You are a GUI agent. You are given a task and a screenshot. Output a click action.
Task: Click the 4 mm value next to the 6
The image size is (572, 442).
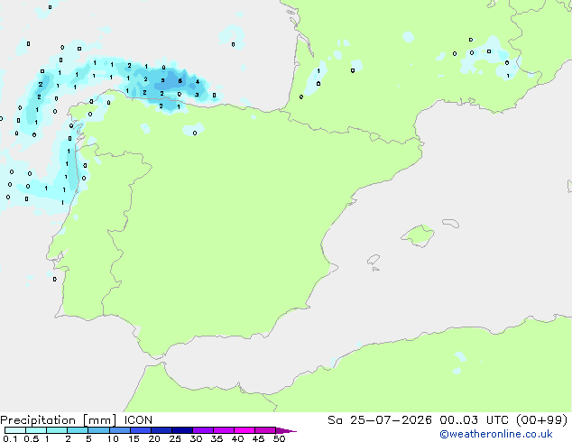198,82
